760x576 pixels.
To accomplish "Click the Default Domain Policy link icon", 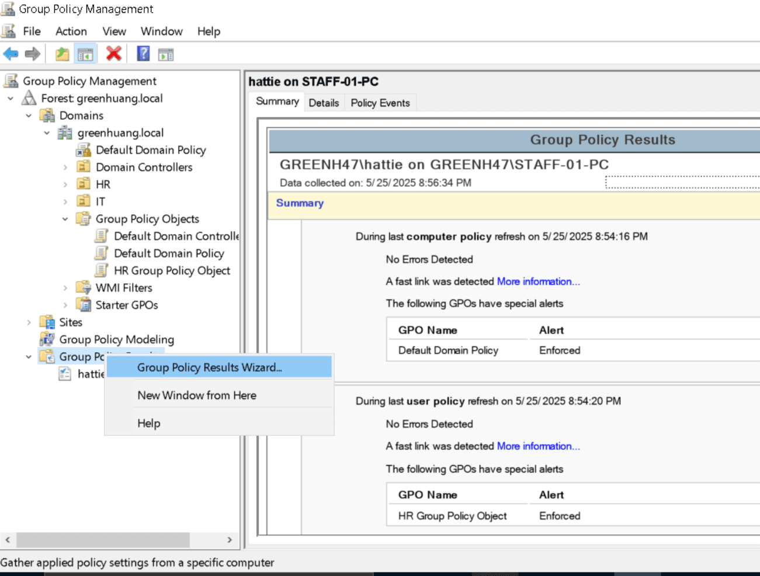I will tap(84, 150).
